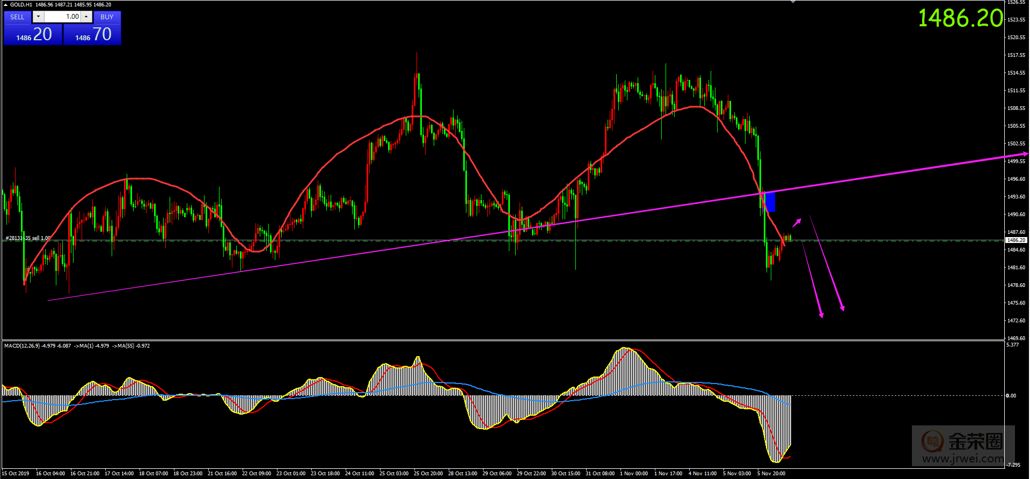Click the GOLD,H1 chart title text
This screenshot has height=479, width=1030.
coord(21,5)
